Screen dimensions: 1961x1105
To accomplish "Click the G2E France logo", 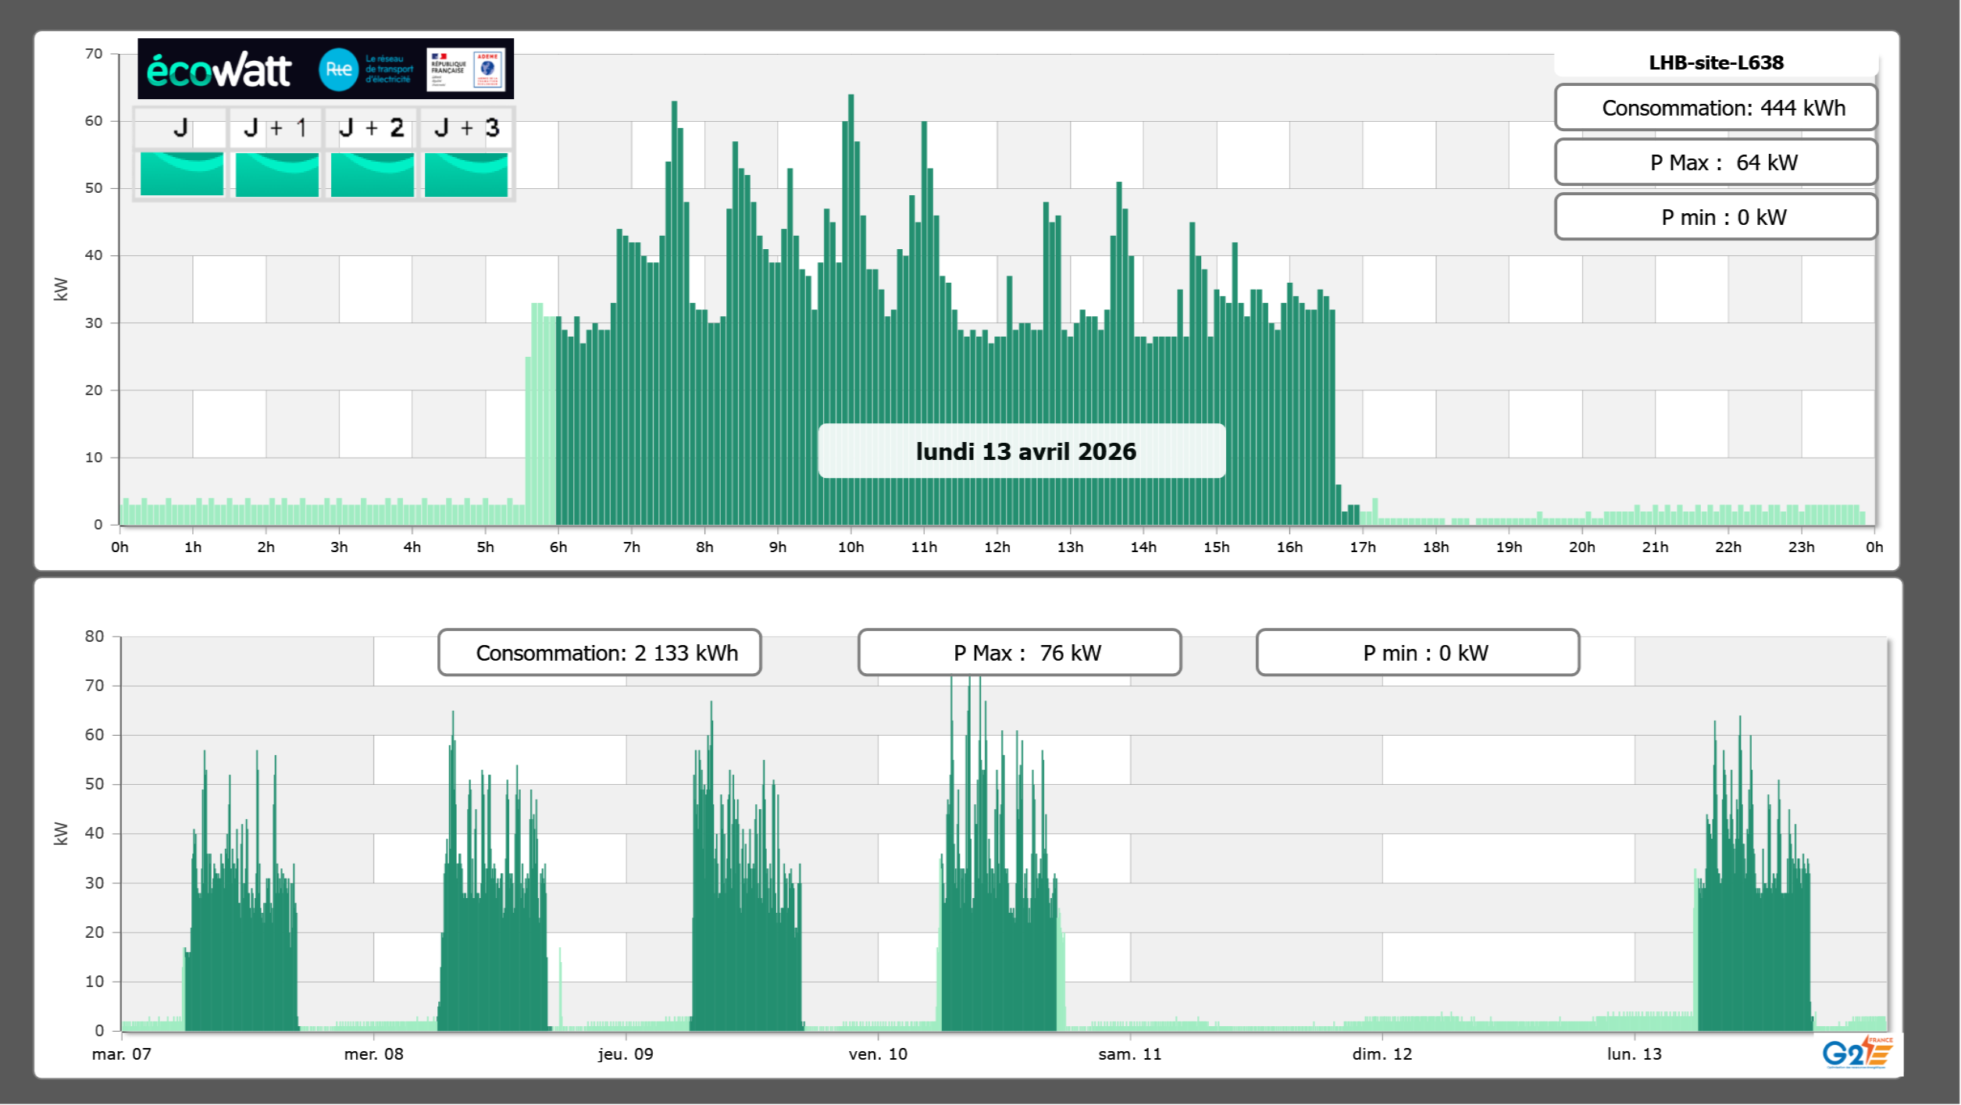I will (1857, 1053).
